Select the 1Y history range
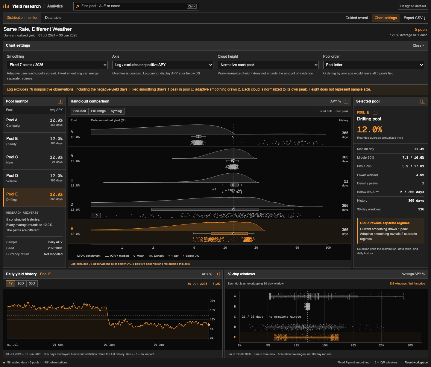 (x=11, y=284)
